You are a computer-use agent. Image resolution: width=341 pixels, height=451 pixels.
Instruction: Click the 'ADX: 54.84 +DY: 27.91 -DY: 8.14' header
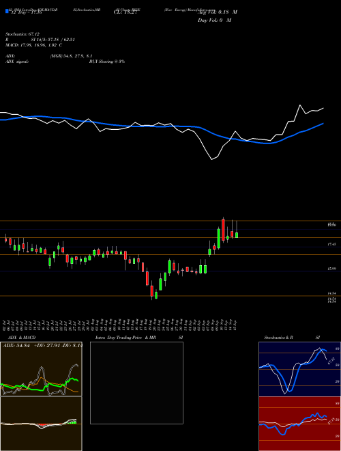pyautogui.click(x=42, y=345)
